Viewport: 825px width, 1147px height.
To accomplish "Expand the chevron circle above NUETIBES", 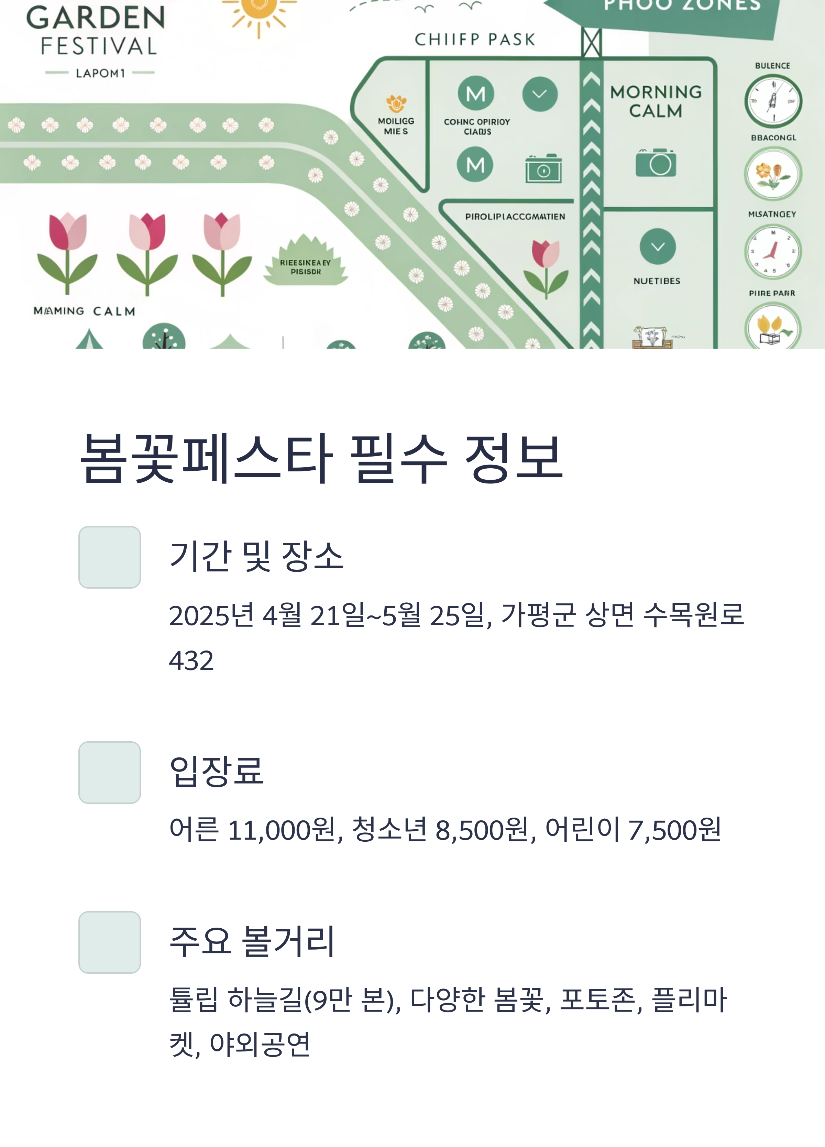I will (658, 247).
